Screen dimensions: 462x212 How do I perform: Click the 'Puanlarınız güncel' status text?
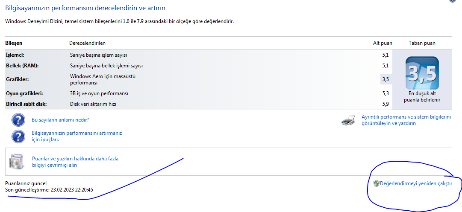coord(26,183)
